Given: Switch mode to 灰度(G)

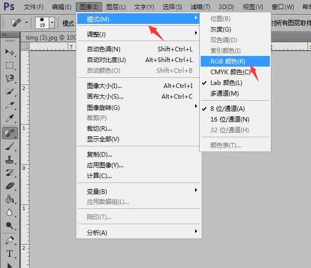Looking at the screenshot, I should coord(235,29).
